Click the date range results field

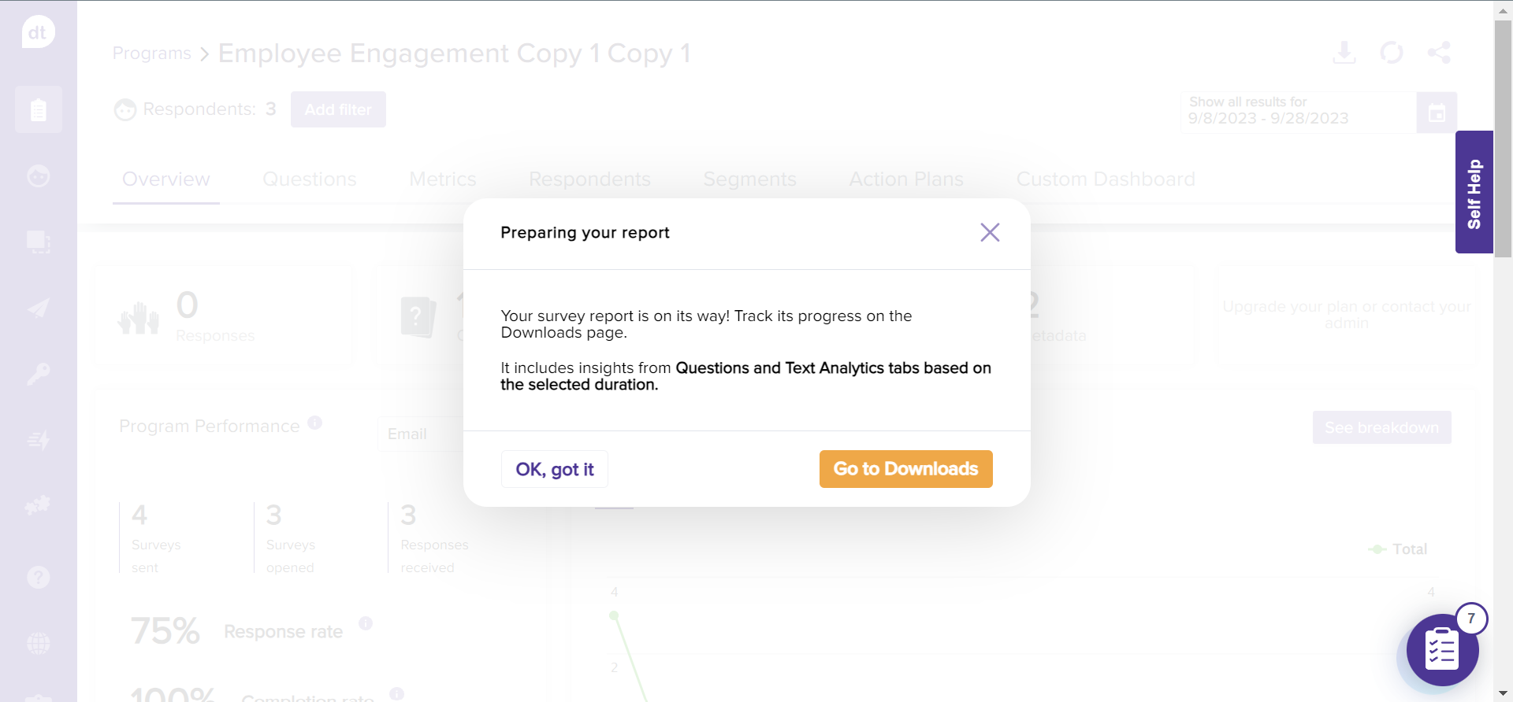coord(1298,113)
